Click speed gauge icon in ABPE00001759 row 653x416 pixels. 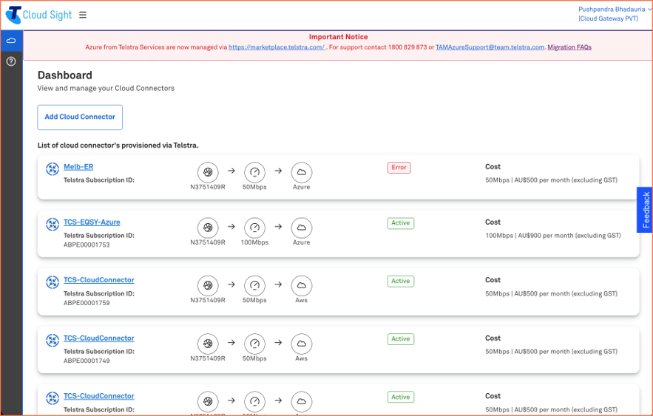[x=254, y=285]
